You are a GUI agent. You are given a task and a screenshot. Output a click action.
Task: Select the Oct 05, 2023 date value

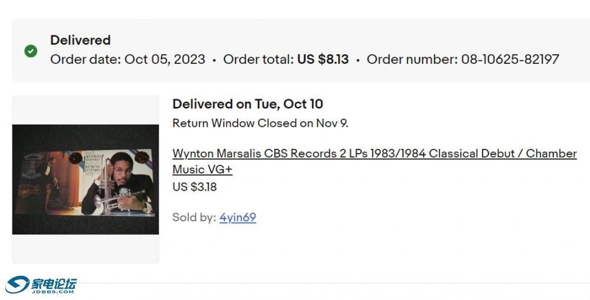(x=165, y=59)
